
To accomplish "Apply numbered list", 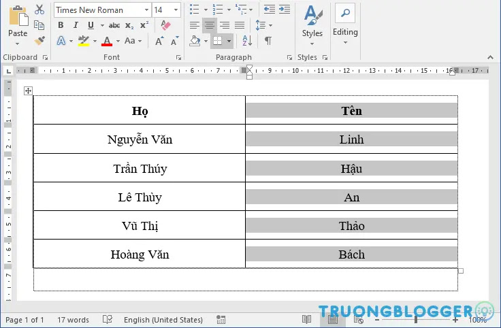I will 218,10.
